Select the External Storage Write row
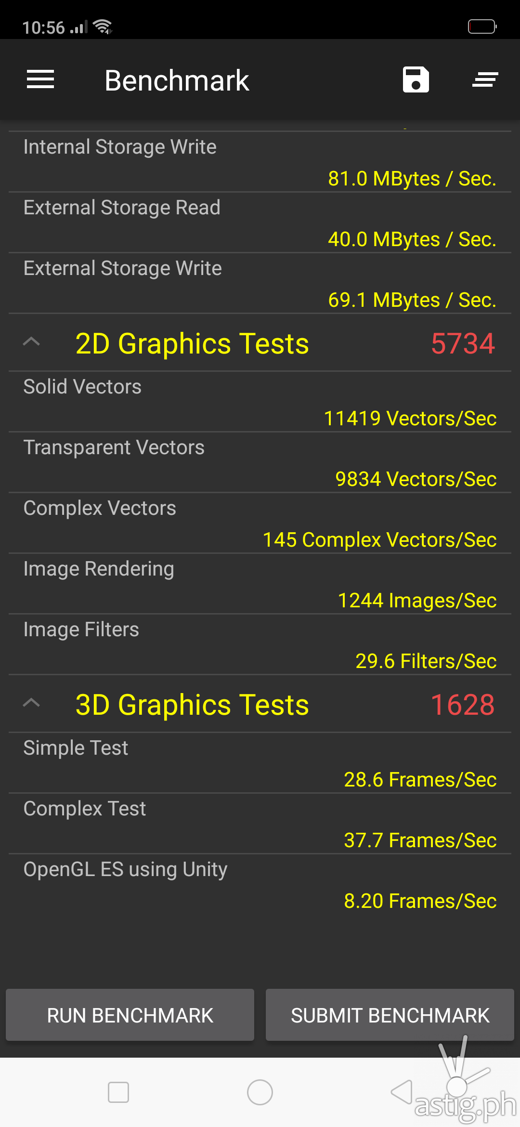Viewport: 520px width, 1127px height. pos(260,284)
